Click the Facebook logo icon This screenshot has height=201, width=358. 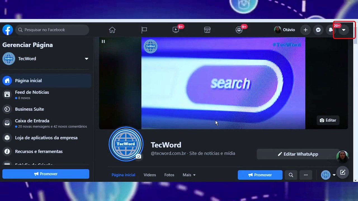tap(8, 30)
